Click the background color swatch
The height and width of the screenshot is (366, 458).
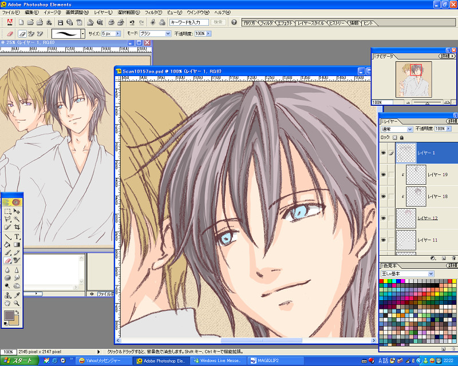pyautogui.click(x=15, y=322)
